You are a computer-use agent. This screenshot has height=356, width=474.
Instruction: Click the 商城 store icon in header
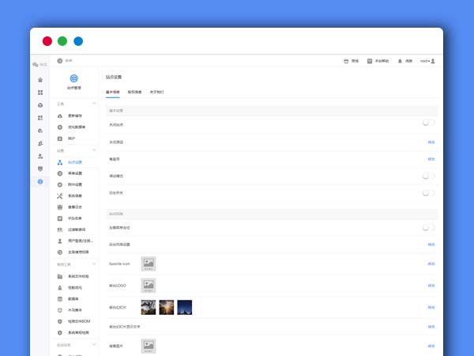point(346,61)
